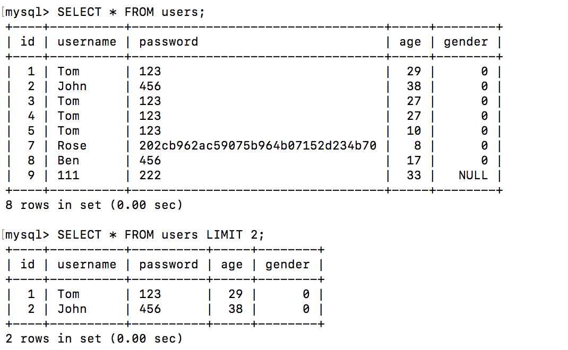
Task: Click username "Rose" in the results
Action: 72,146
